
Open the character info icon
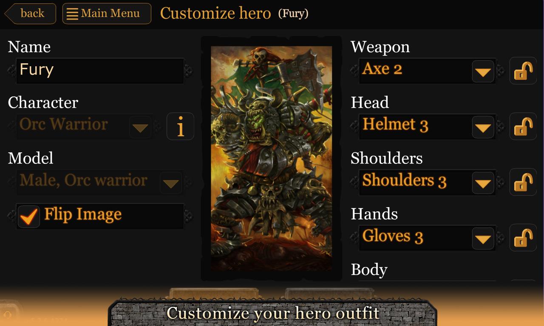(x=180, y=126)
